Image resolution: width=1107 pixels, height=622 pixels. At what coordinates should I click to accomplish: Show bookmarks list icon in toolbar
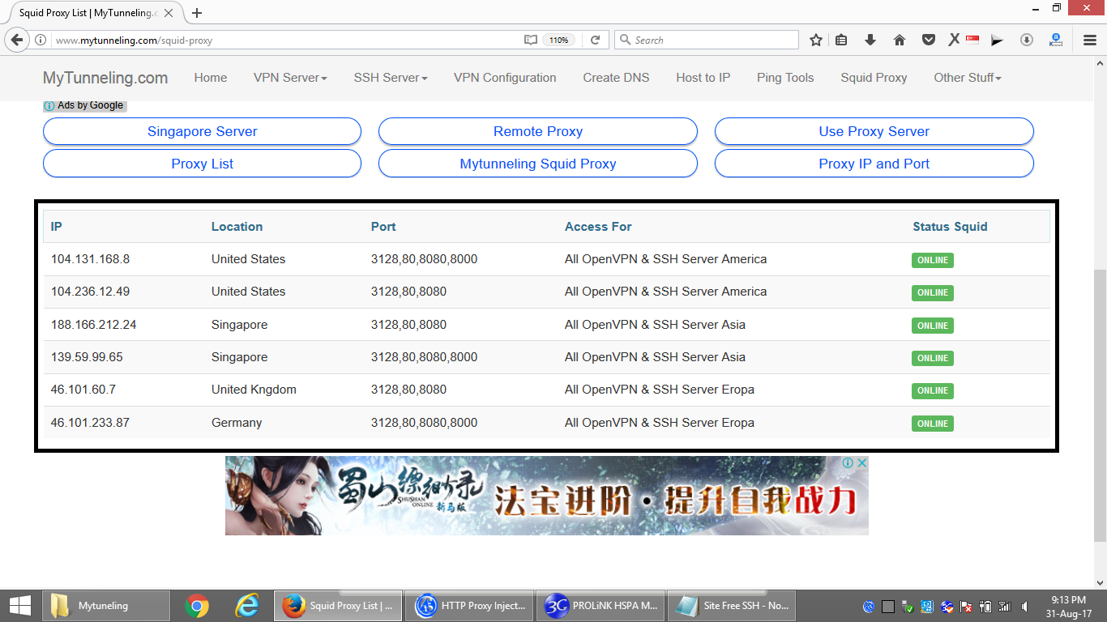click(x=841, y=40)
